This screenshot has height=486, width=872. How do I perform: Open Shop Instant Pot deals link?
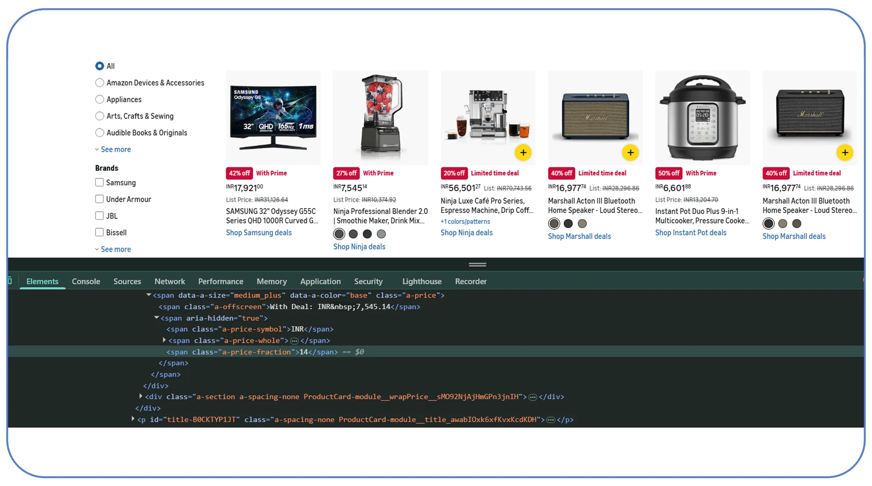click(691, 233)
